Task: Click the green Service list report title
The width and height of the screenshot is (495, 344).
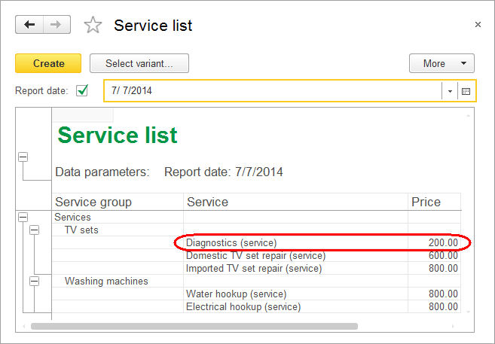Action: pyautogui.click(x=118, y=135)
